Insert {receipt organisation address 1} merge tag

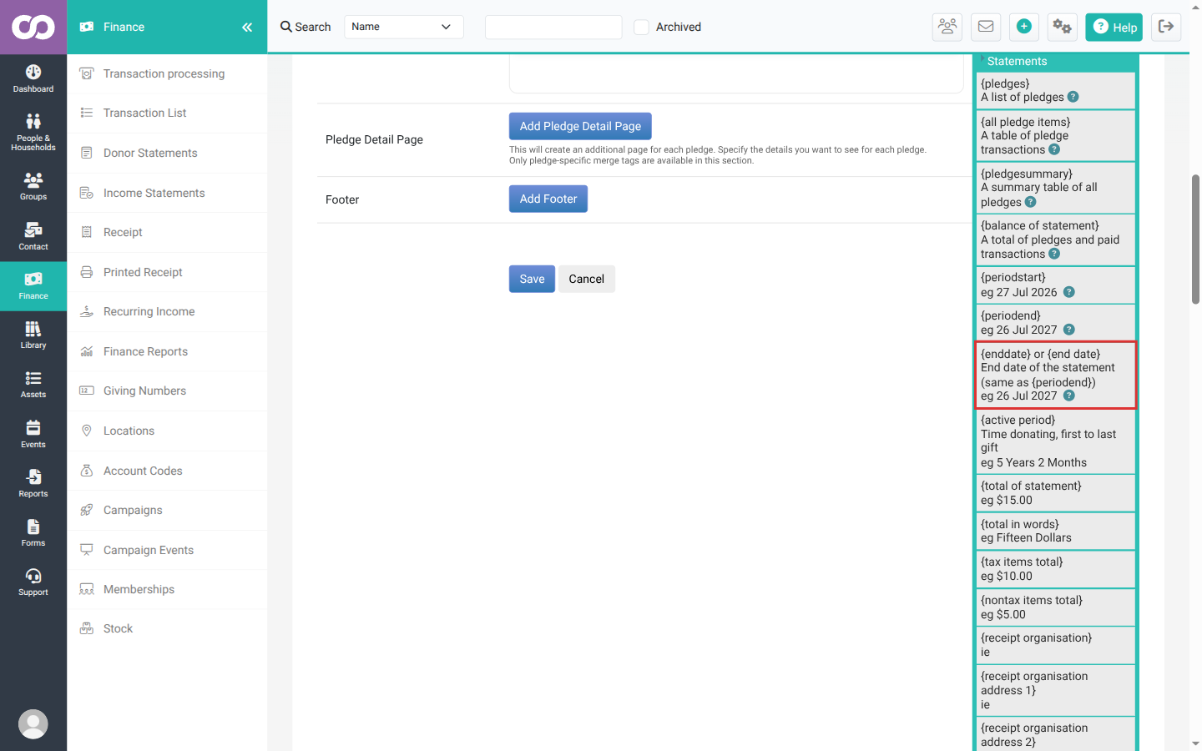pyautogui.click(x=1056, y=690)
